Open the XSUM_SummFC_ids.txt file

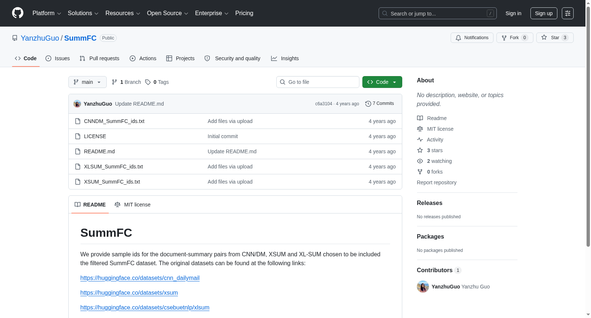pos(112,182)
